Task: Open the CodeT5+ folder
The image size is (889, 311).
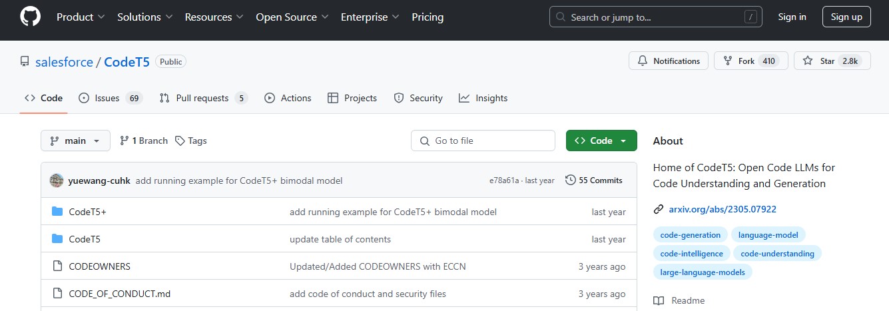Action: pyautogui.click(x=88, y=212)
